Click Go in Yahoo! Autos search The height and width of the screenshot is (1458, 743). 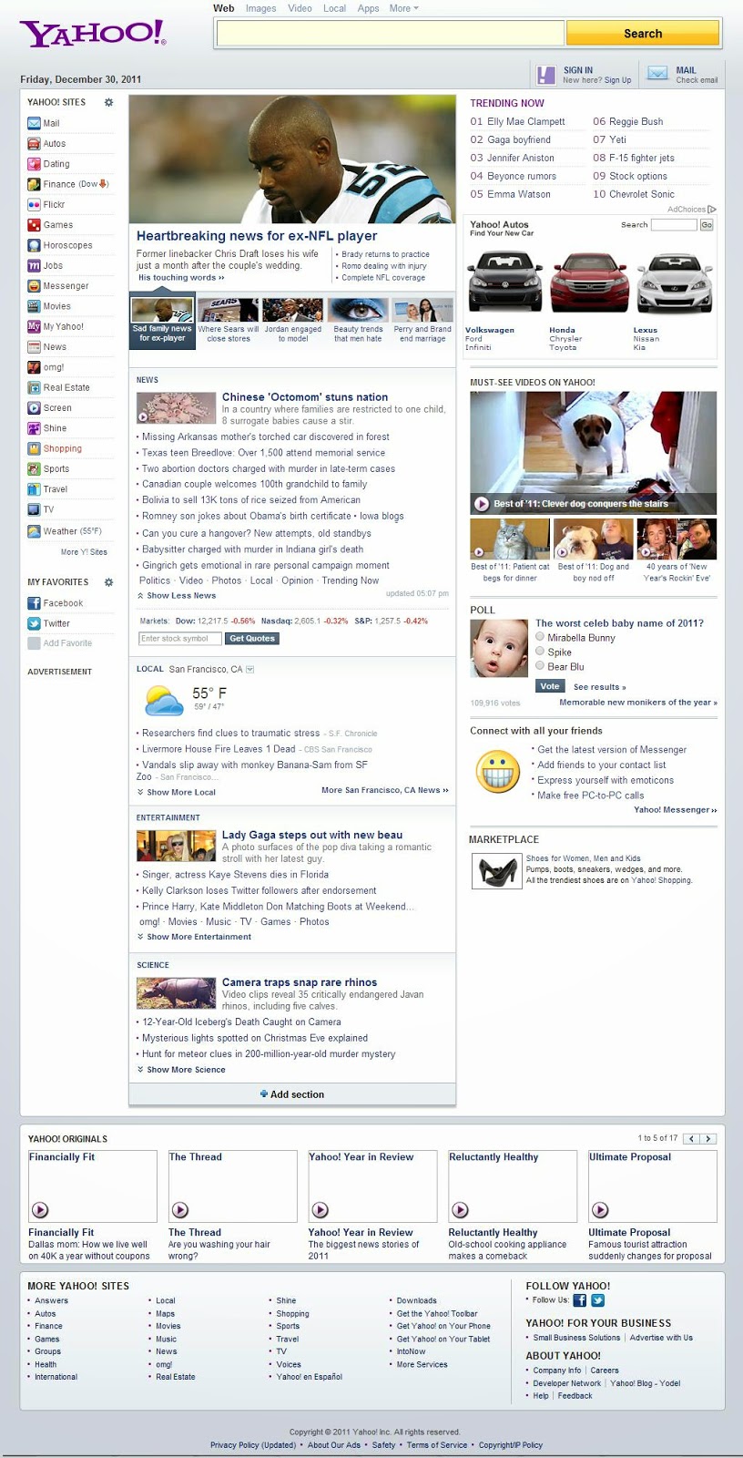click(707, 224)
